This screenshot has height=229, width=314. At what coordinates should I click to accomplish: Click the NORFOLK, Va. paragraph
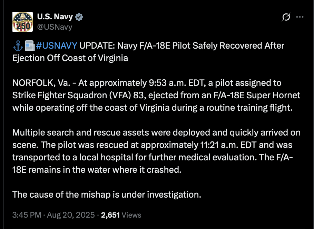(x=156, y=95)
